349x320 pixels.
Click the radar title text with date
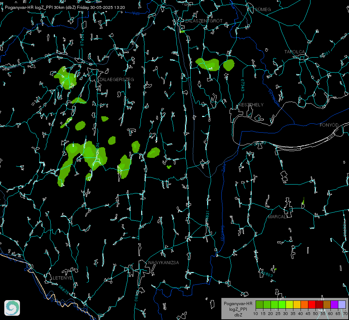(x=65, y=7)
